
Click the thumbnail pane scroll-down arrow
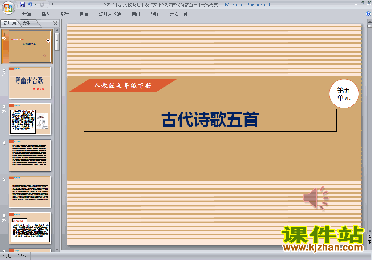pos(57,250)
